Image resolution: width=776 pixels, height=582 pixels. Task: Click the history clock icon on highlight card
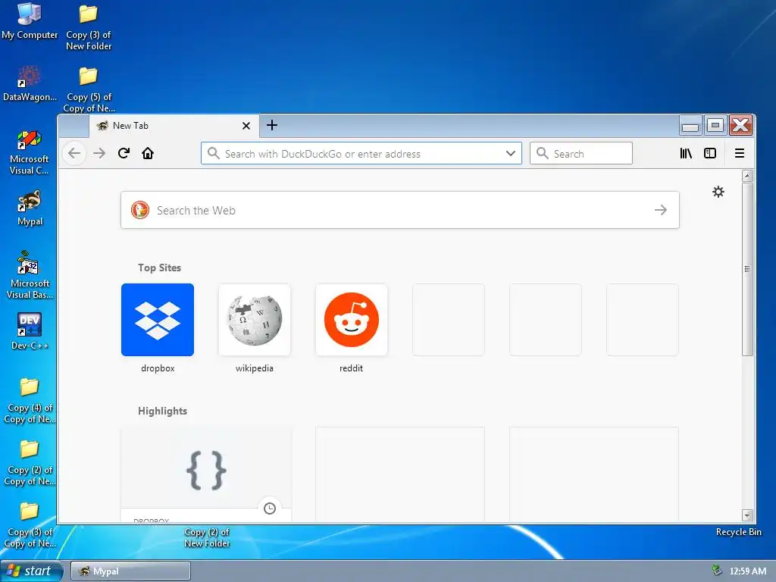click(269, 508)
